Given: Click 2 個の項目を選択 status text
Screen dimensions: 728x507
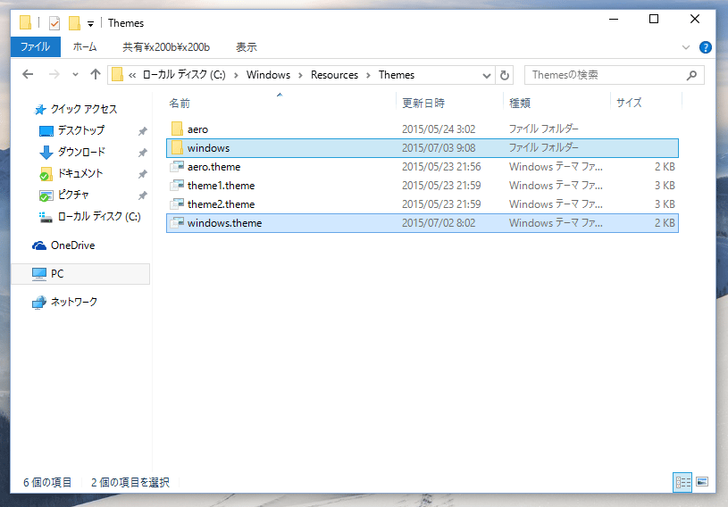Looking at the screenshot, I should pyautogui.click(x=130, y=482).
